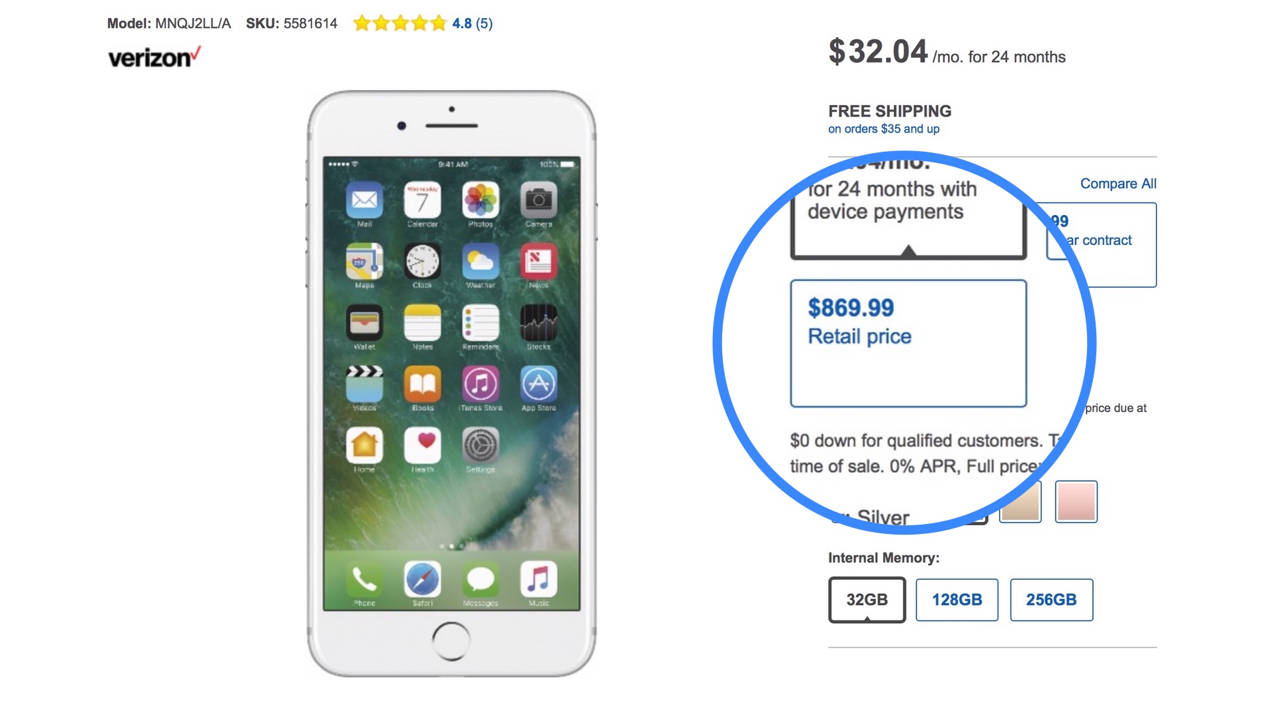Image resolution: width=1278 pixels, height=719 pixels.
Task: Tap the green Phone icon in dock
Action: pyautogui.click(x=364, y=579)
